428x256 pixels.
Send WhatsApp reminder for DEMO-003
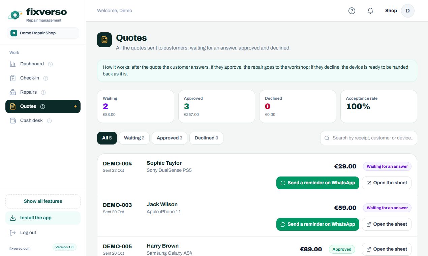(x=318, y=224)
